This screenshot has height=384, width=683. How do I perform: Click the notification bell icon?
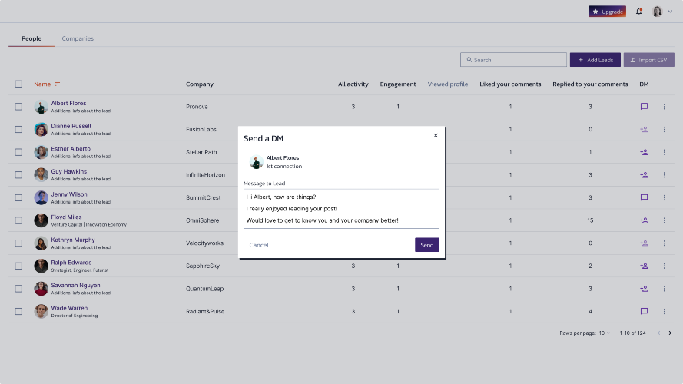[639, 12]
